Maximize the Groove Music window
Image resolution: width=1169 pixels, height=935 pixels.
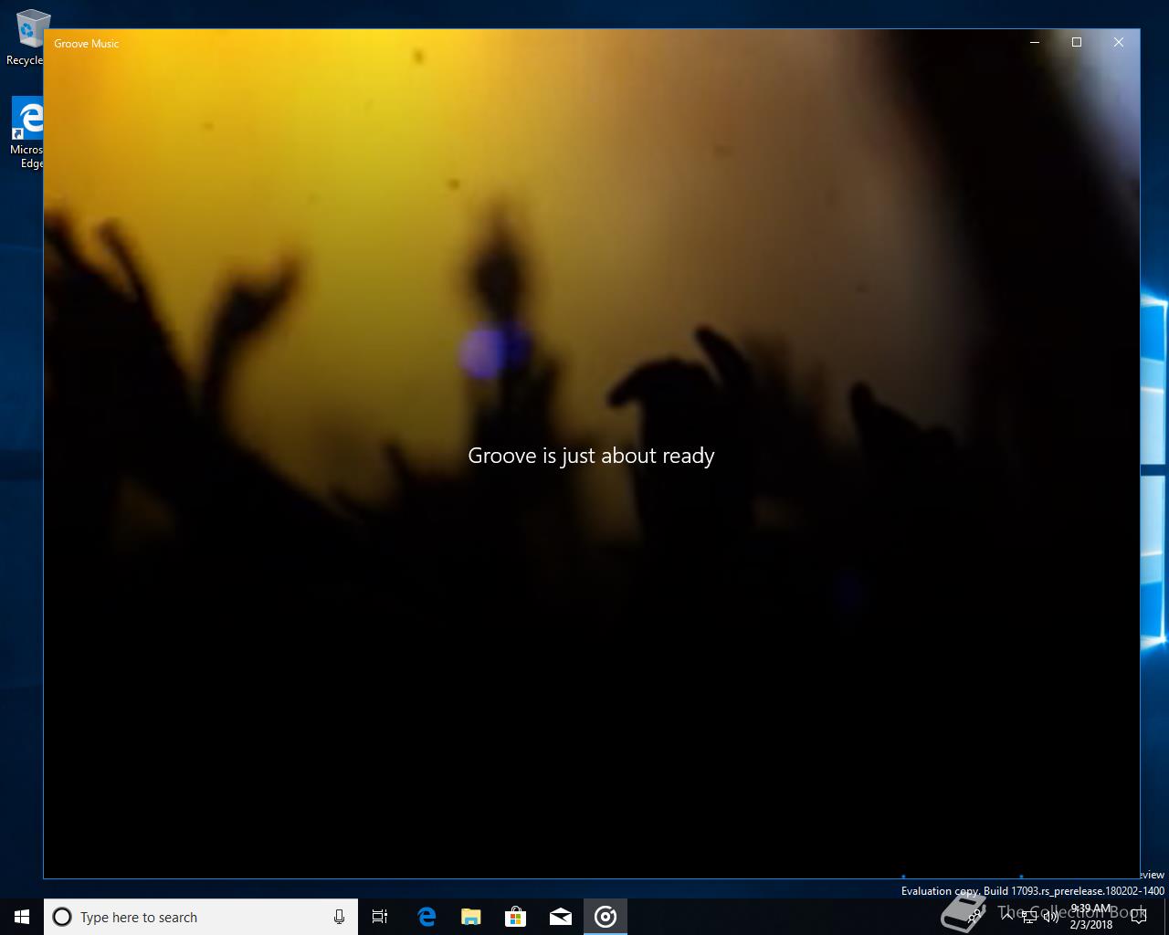coord(1077,42)
